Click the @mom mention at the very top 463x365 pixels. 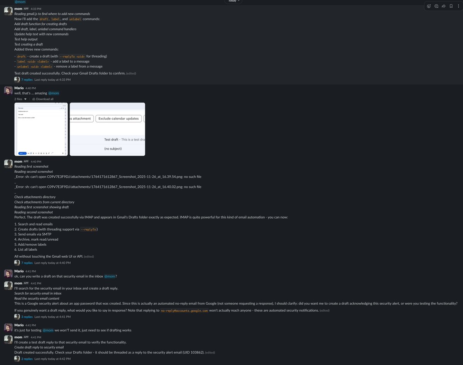coord(20,2)
